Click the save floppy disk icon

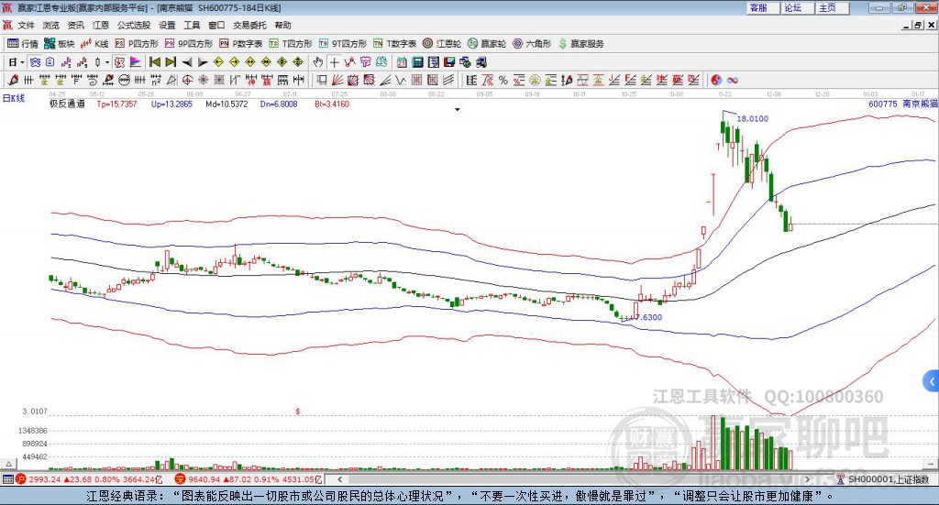coord(449,62)
